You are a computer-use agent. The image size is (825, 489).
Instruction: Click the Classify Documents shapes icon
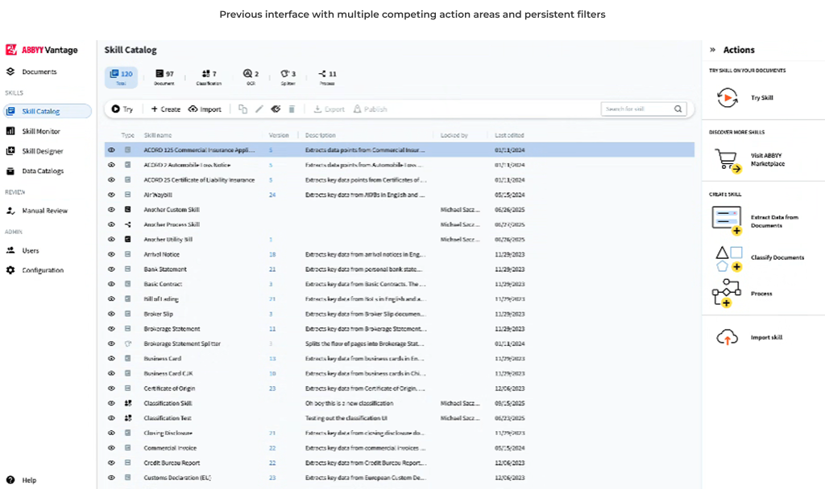click(728, 257)
